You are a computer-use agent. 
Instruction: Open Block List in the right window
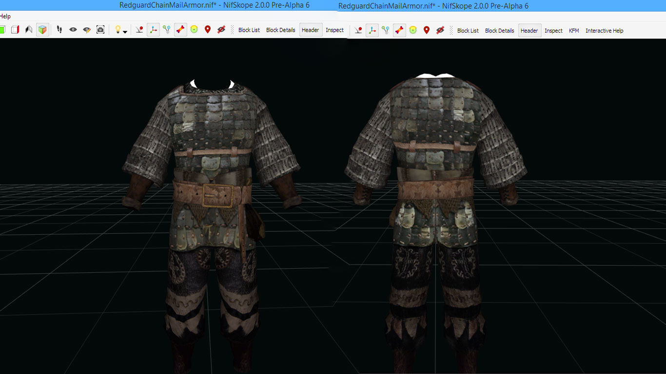point(468,31)
